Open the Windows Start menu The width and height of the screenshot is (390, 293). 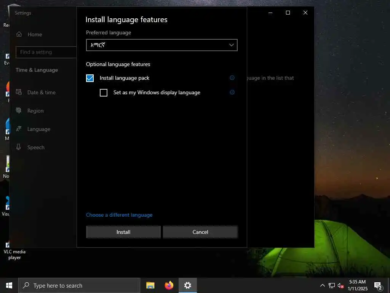pos(9,285)
